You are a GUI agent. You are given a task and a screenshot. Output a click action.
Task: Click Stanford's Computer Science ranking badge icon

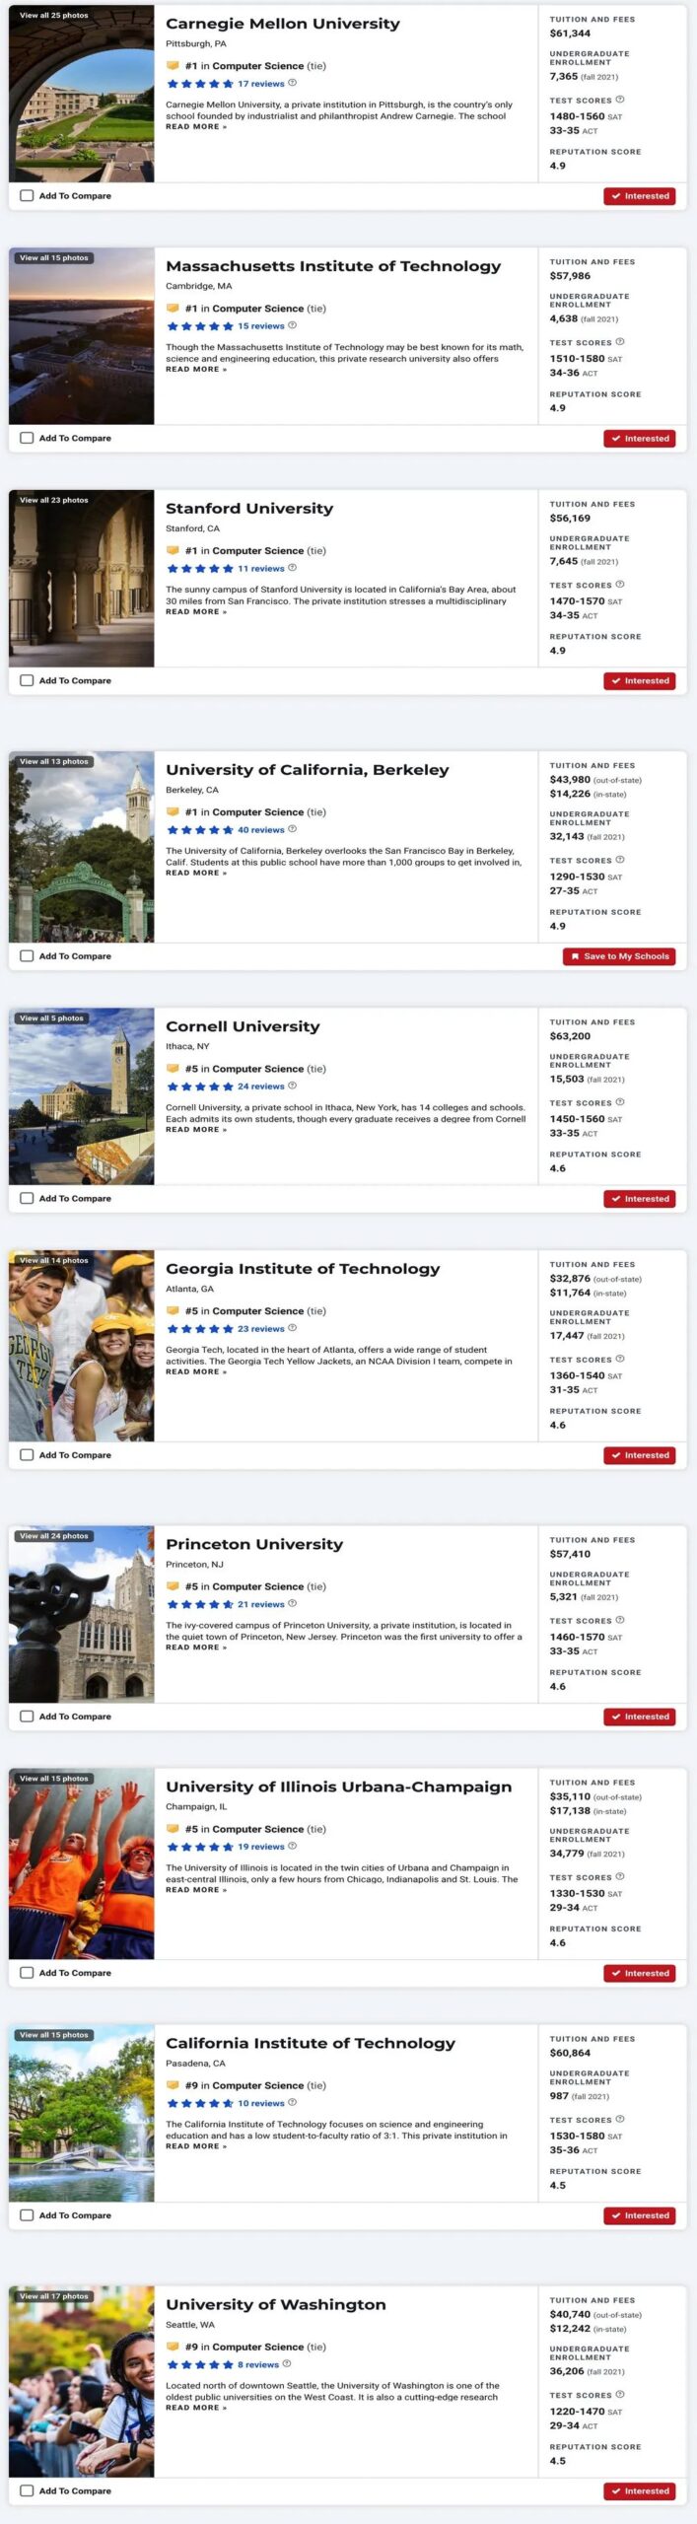pos(173,551)
